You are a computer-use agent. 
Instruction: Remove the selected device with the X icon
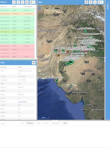[23, 2]
